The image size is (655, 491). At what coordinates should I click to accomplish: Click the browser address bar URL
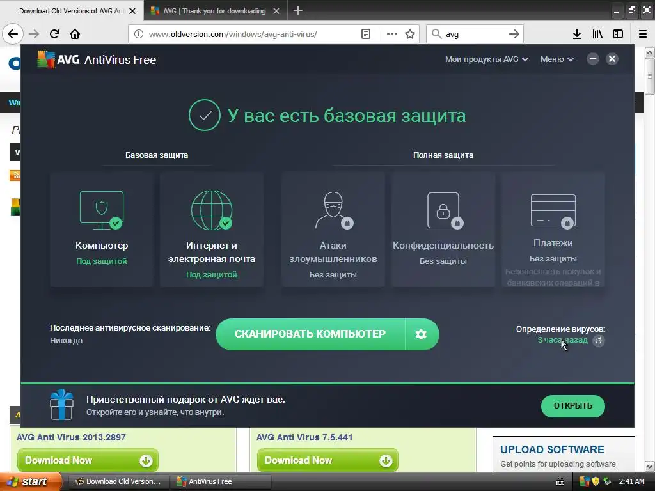[233, 34]
